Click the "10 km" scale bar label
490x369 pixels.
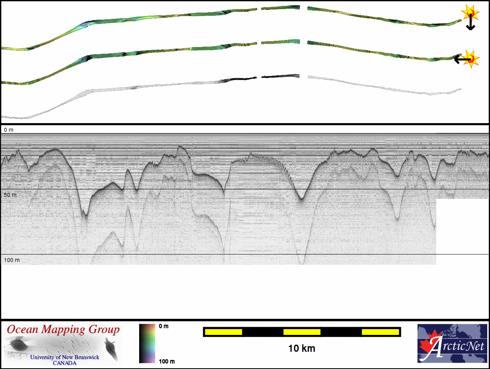[x=301, y=348]
